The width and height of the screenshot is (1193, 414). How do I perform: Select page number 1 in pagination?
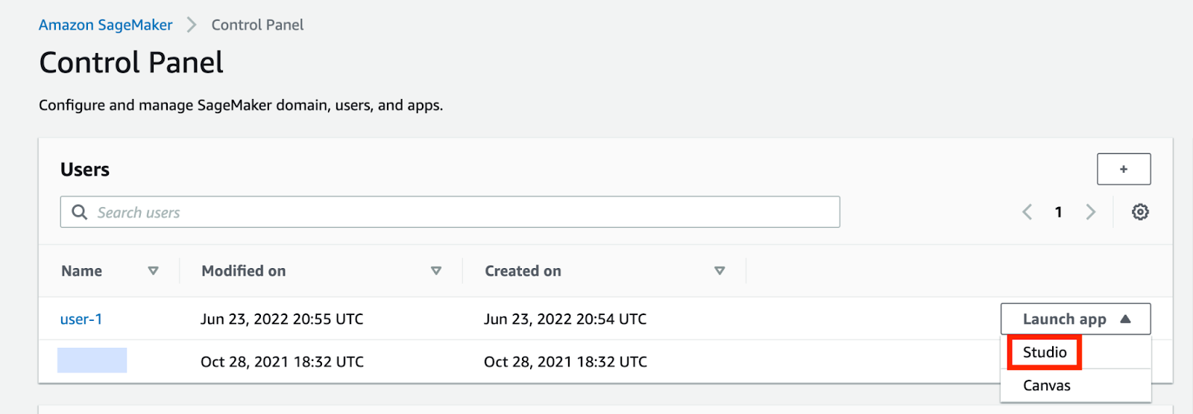[1058, 212]
